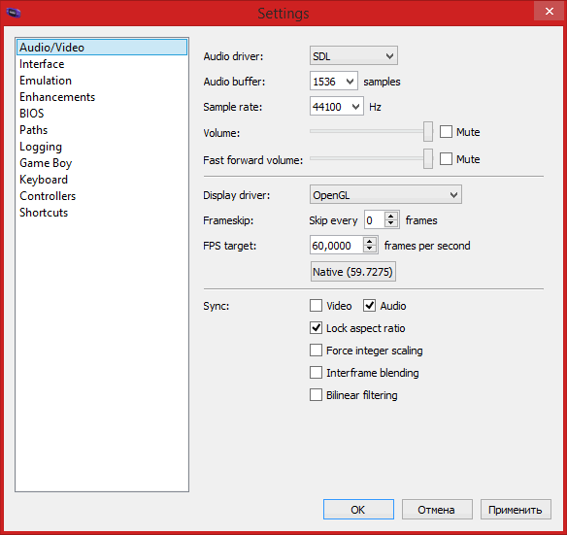The image size is (567, 535).
Task: Mute the main Volume
Action: tap(446, 132)
